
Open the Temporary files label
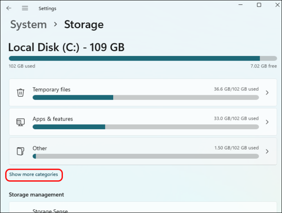click(x=51, y=90)
